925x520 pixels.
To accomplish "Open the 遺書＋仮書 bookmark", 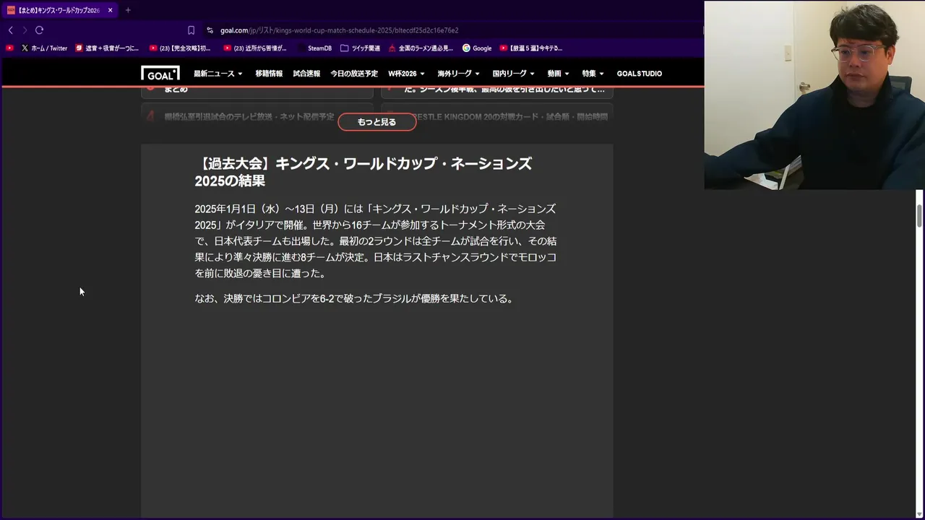I will coord(107,48).
